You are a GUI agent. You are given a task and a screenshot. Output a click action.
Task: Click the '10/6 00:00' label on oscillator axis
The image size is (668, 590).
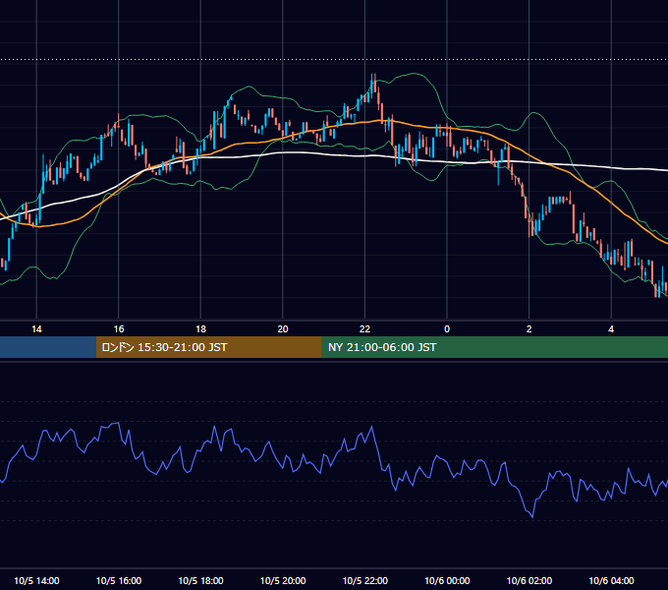447,580
